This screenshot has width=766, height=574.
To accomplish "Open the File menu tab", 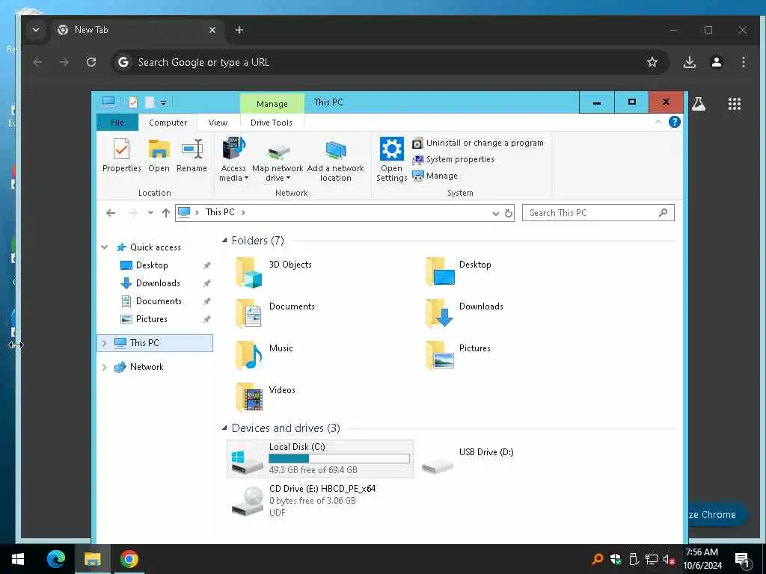I will click(x=117, y=123).
